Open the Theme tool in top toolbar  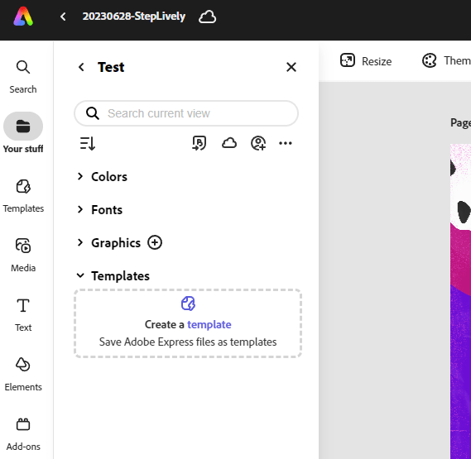click(x=446, y=61)
